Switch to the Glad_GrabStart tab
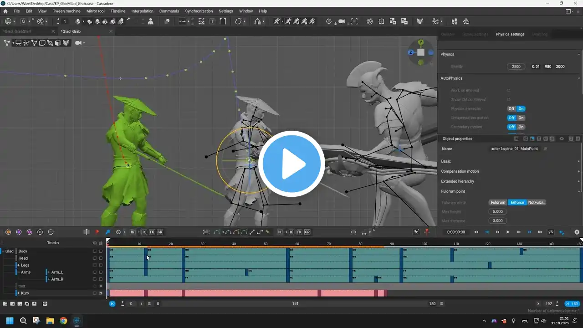This screenshot has height=328, width=583. (16, 31)
